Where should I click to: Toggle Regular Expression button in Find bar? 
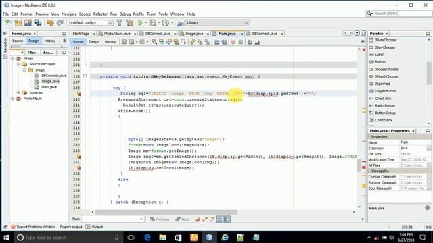212,219
